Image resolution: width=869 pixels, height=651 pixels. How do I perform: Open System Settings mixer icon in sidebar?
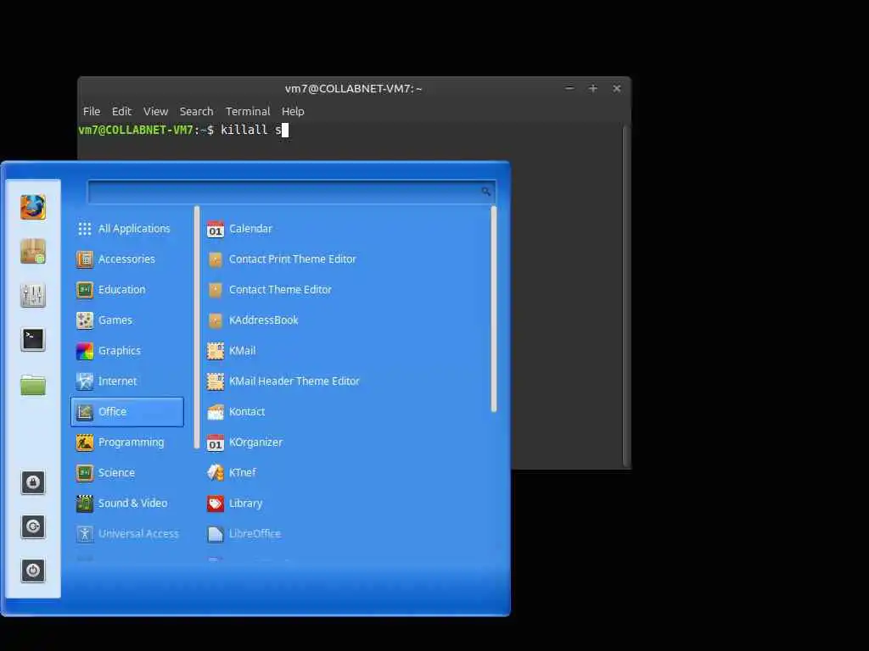coord(33,295)
